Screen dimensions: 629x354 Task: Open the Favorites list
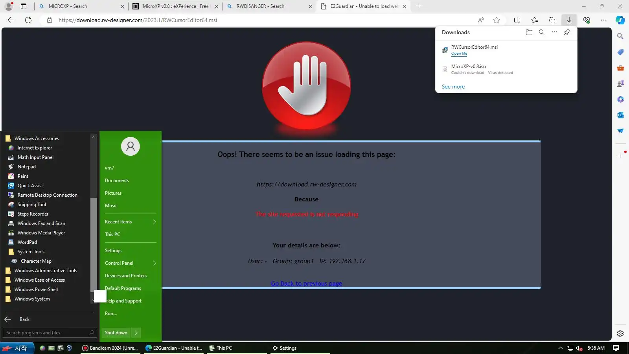click(535, 20)
